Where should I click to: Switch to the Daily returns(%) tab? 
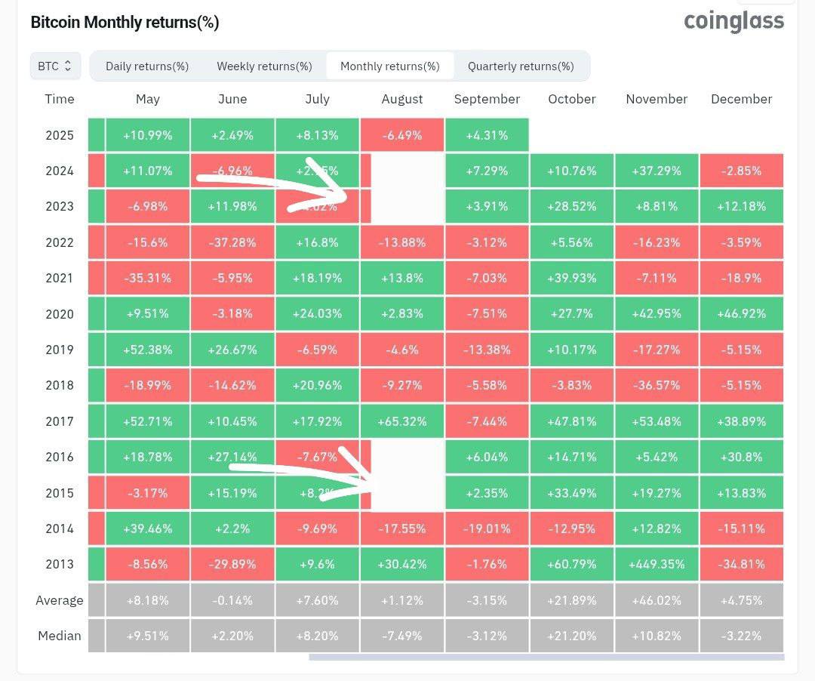coord(147,66)
